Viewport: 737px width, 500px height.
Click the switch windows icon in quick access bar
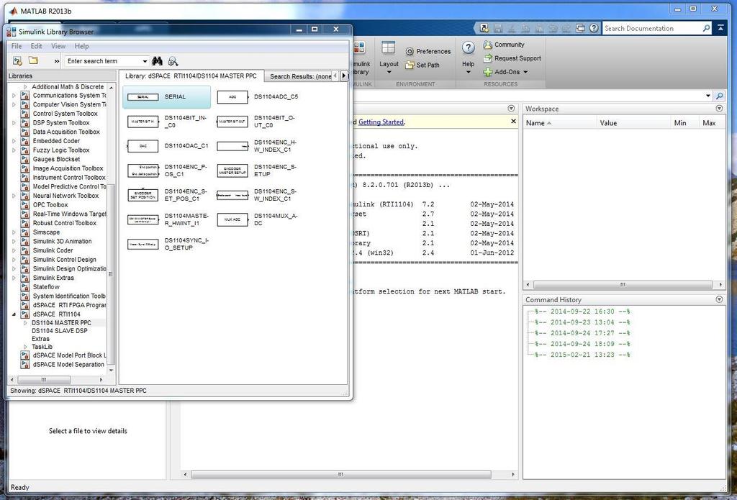pyautogui.click(x=580, y=28)
